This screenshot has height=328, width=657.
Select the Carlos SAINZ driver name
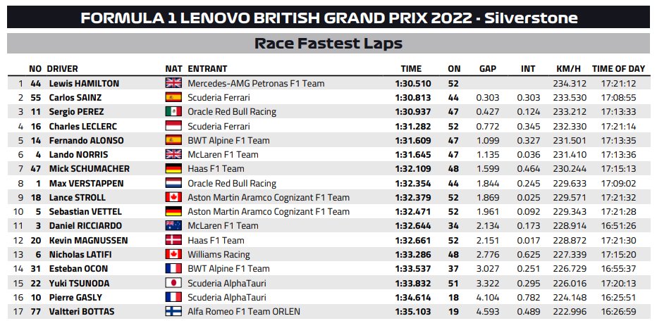click(75, 97)
